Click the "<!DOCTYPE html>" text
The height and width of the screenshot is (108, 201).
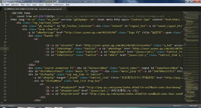click(21, 13)
